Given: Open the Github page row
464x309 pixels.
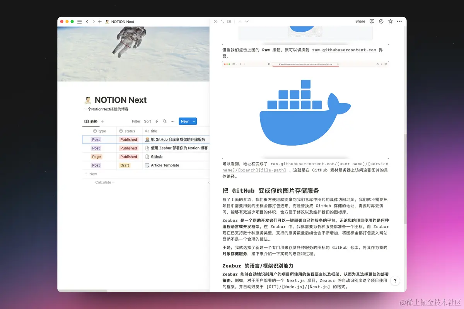Looking at the screenshot, I should tap(157, 156).
